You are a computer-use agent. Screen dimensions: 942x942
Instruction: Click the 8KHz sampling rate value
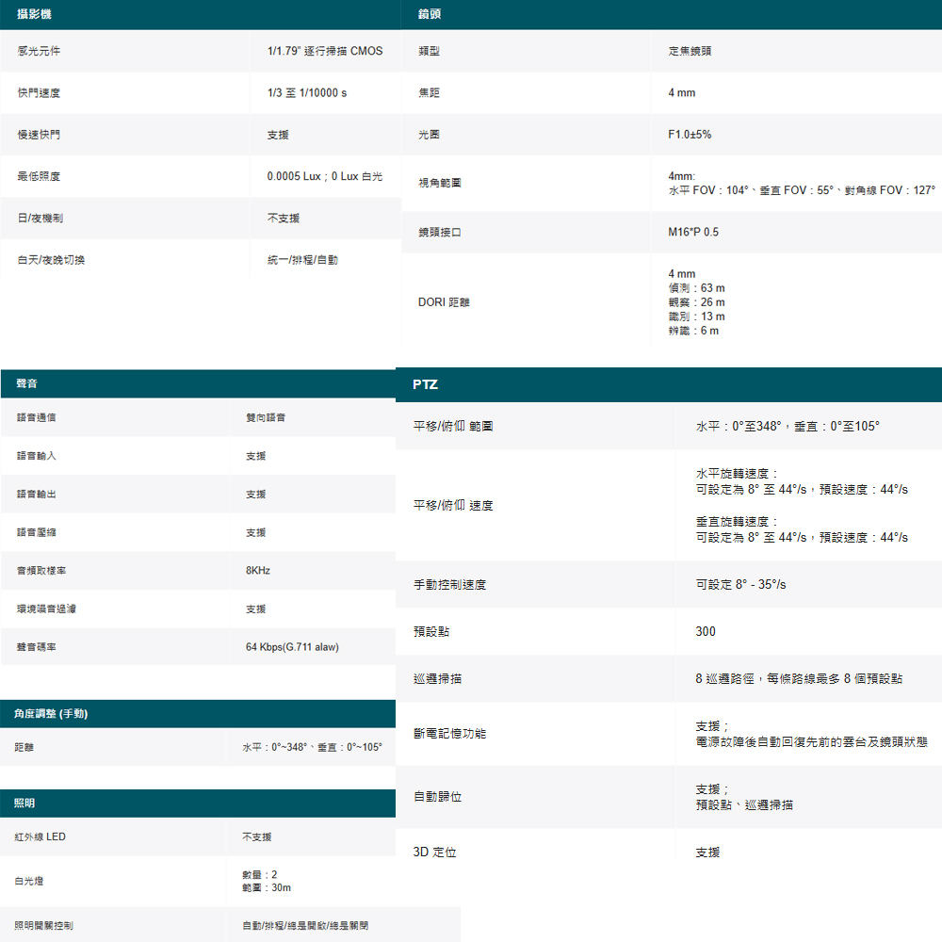[x=258, y=571]
